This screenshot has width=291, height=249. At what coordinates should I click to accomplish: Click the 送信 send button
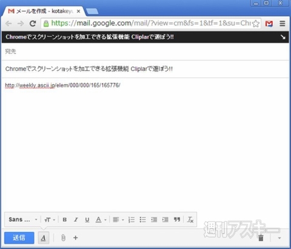[x=19, y=237]
